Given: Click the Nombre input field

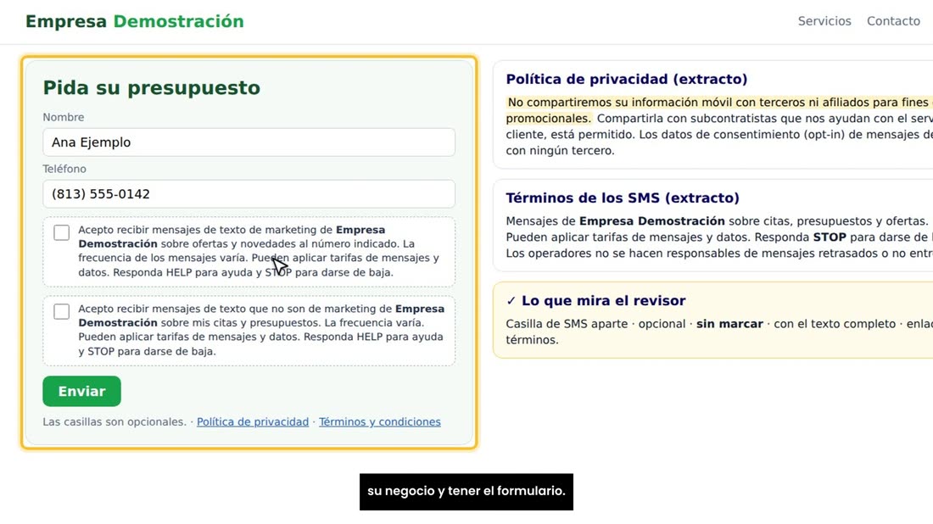Looking at the screenshot, I should tap(249, 142).
